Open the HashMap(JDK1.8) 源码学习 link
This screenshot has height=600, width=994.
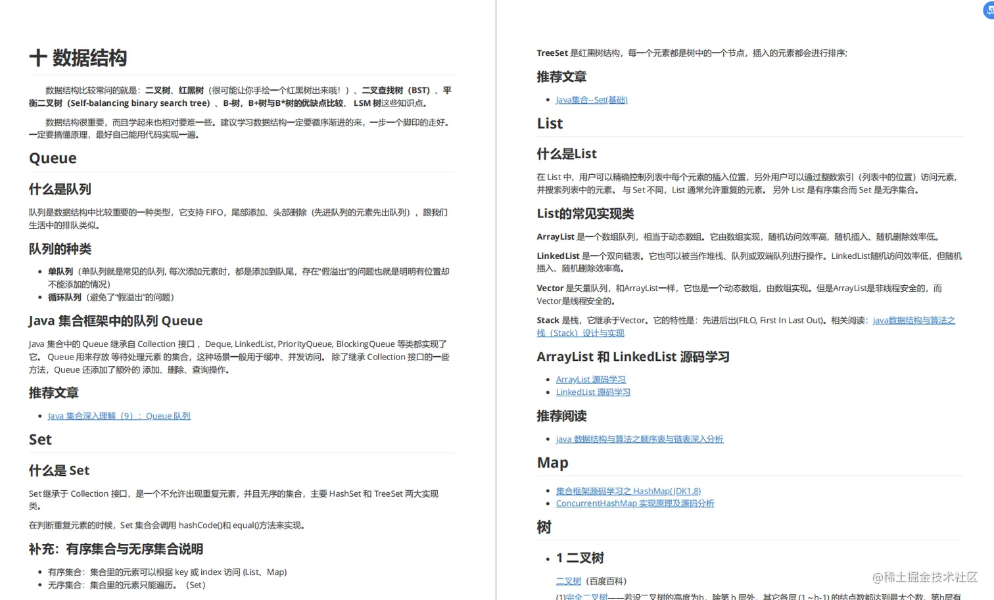coord(628,490)
